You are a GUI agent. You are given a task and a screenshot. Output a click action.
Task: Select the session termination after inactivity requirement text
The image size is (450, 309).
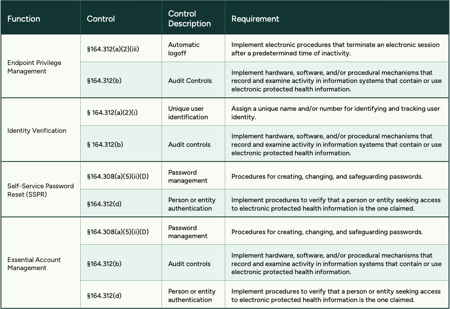(x=335, y=49)
